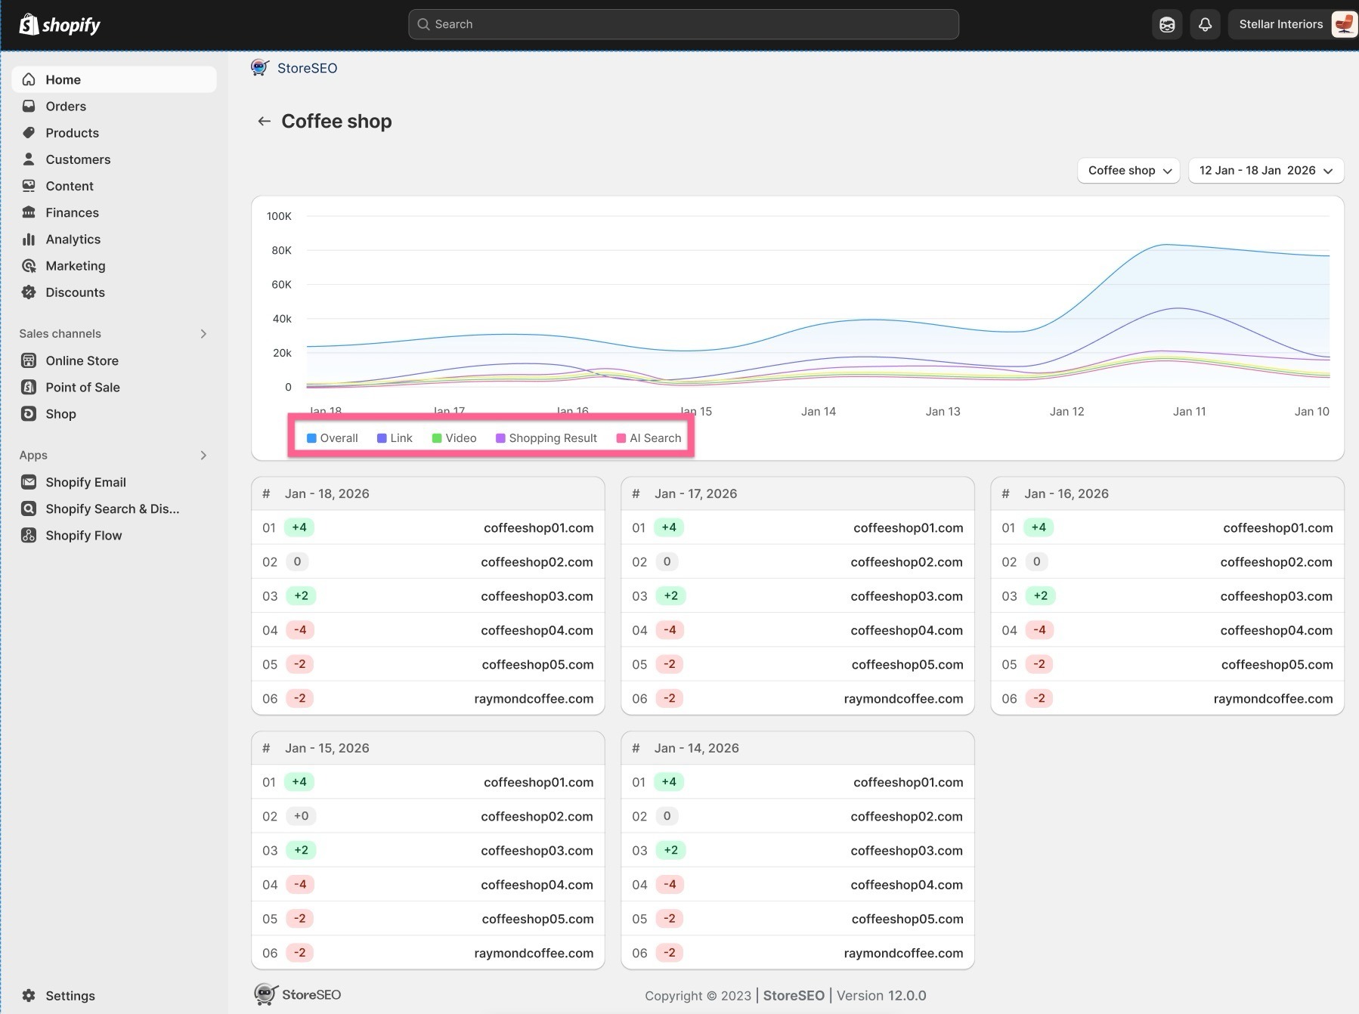
Task: Expand the Sales channels section
Action: point(203,333)
